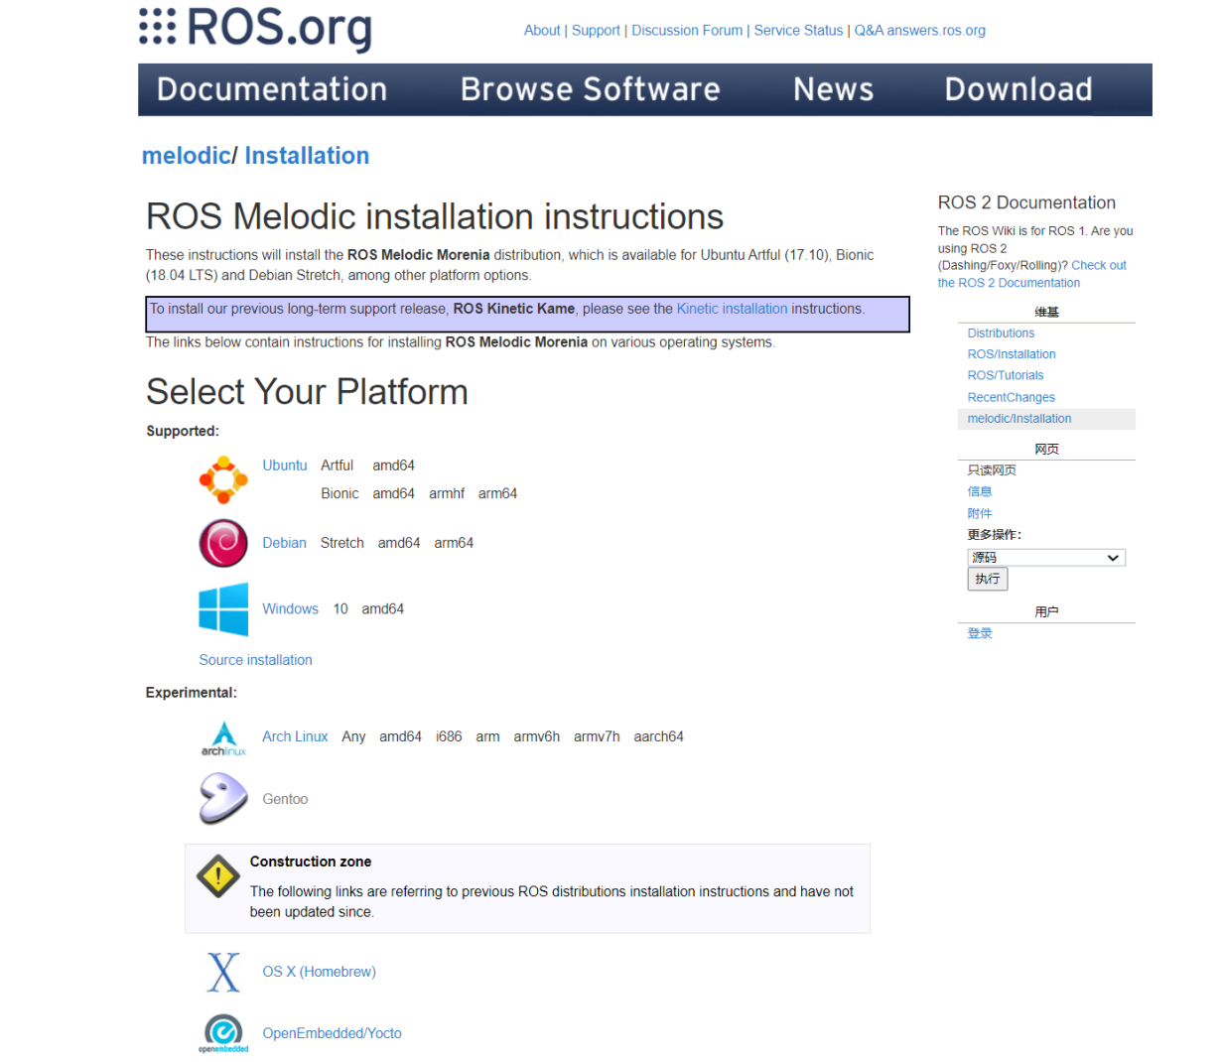
Task: Open the Download menu item
Action: click(1018, 89)
